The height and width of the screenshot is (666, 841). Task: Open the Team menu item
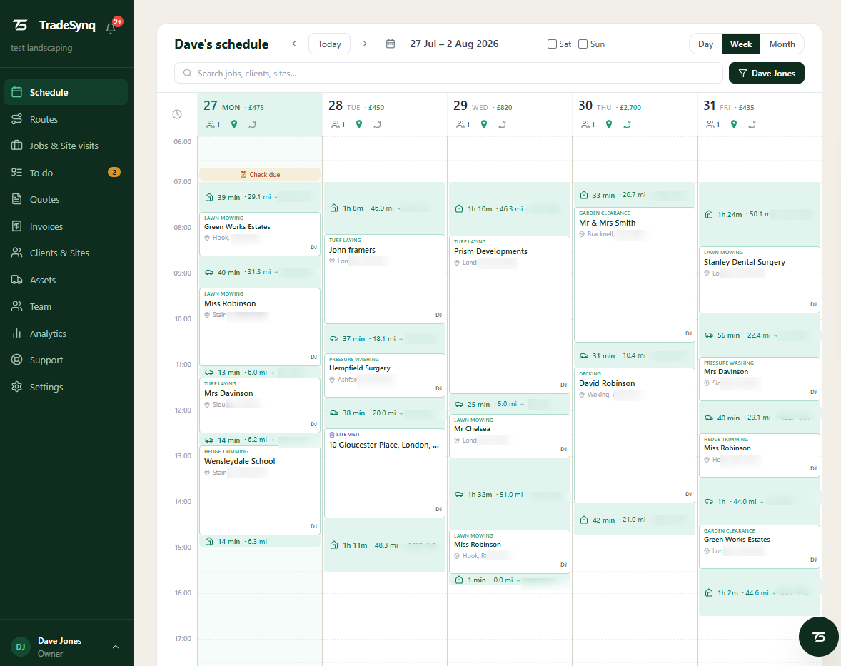(66, 307)
